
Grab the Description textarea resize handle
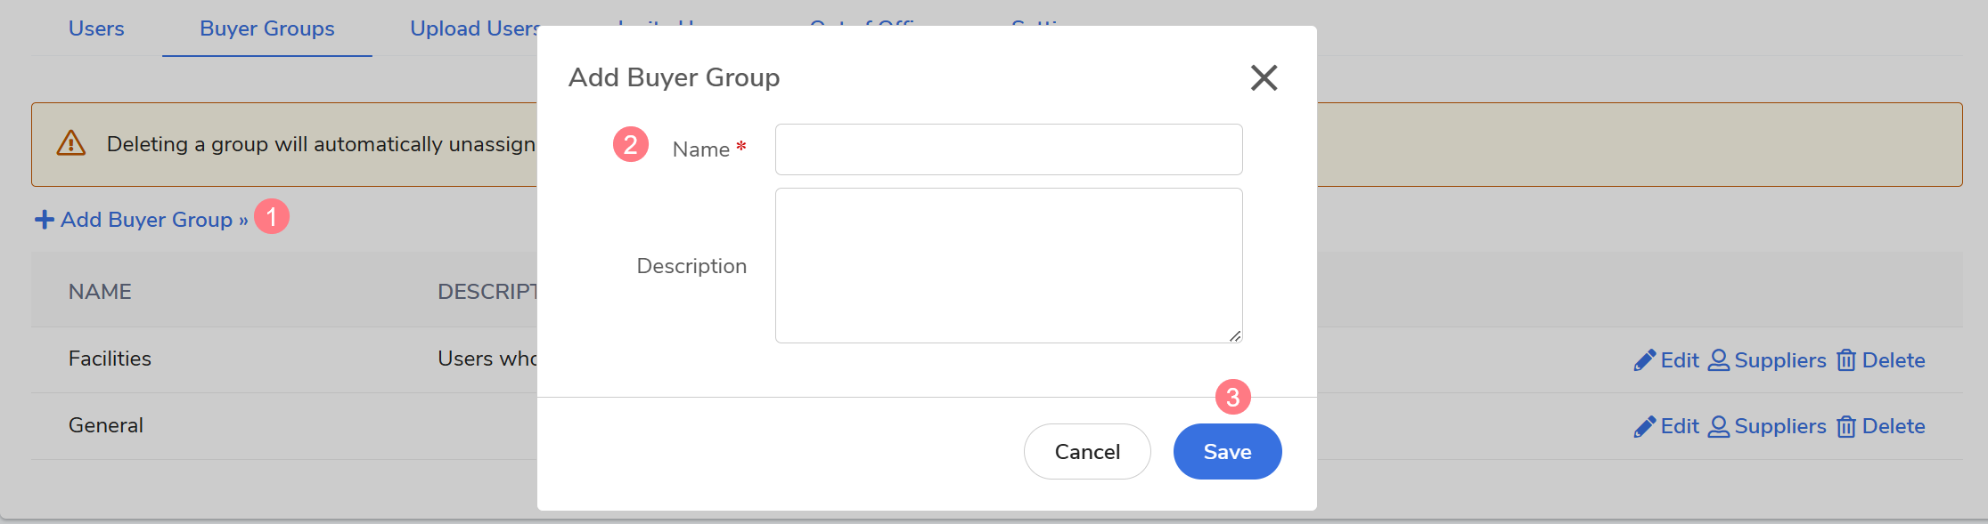tap(1235, 336)
